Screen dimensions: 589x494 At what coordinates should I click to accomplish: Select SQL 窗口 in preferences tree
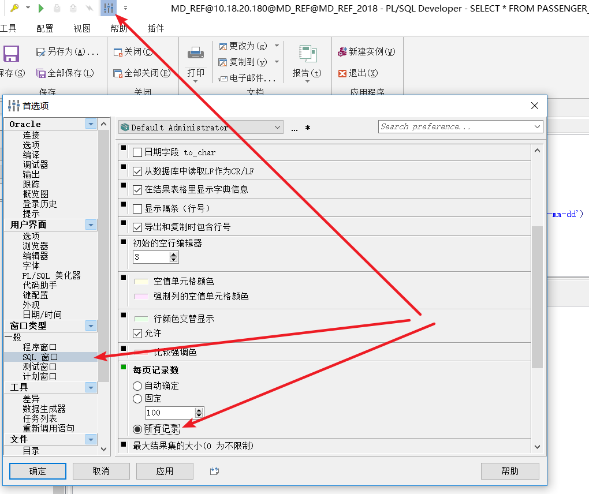40,357
